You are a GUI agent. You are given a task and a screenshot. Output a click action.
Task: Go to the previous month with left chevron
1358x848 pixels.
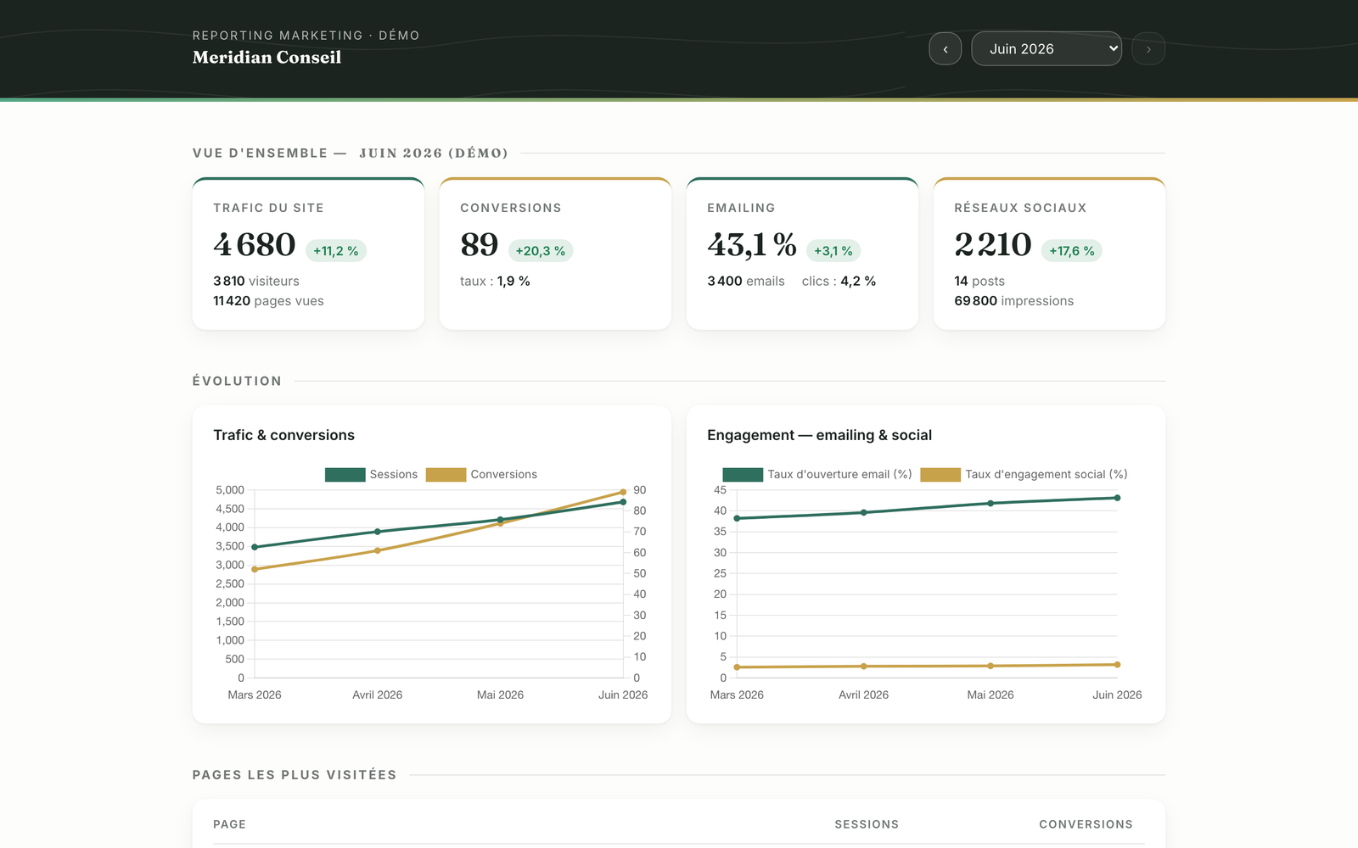coord(945,49)
